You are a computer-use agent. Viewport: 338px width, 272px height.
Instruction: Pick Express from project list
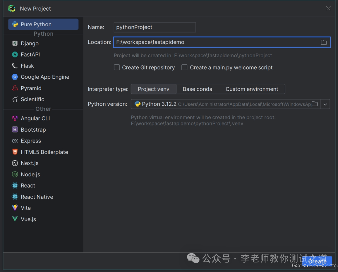[43, 141]
